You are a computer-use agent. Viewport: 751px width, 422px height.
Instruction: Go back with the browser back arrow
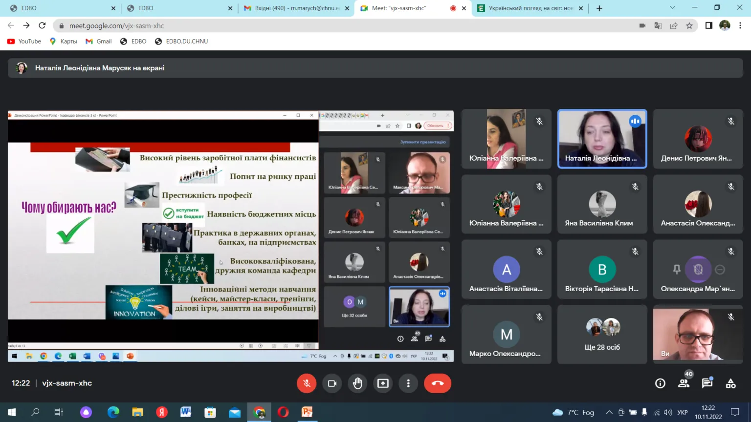11,25
